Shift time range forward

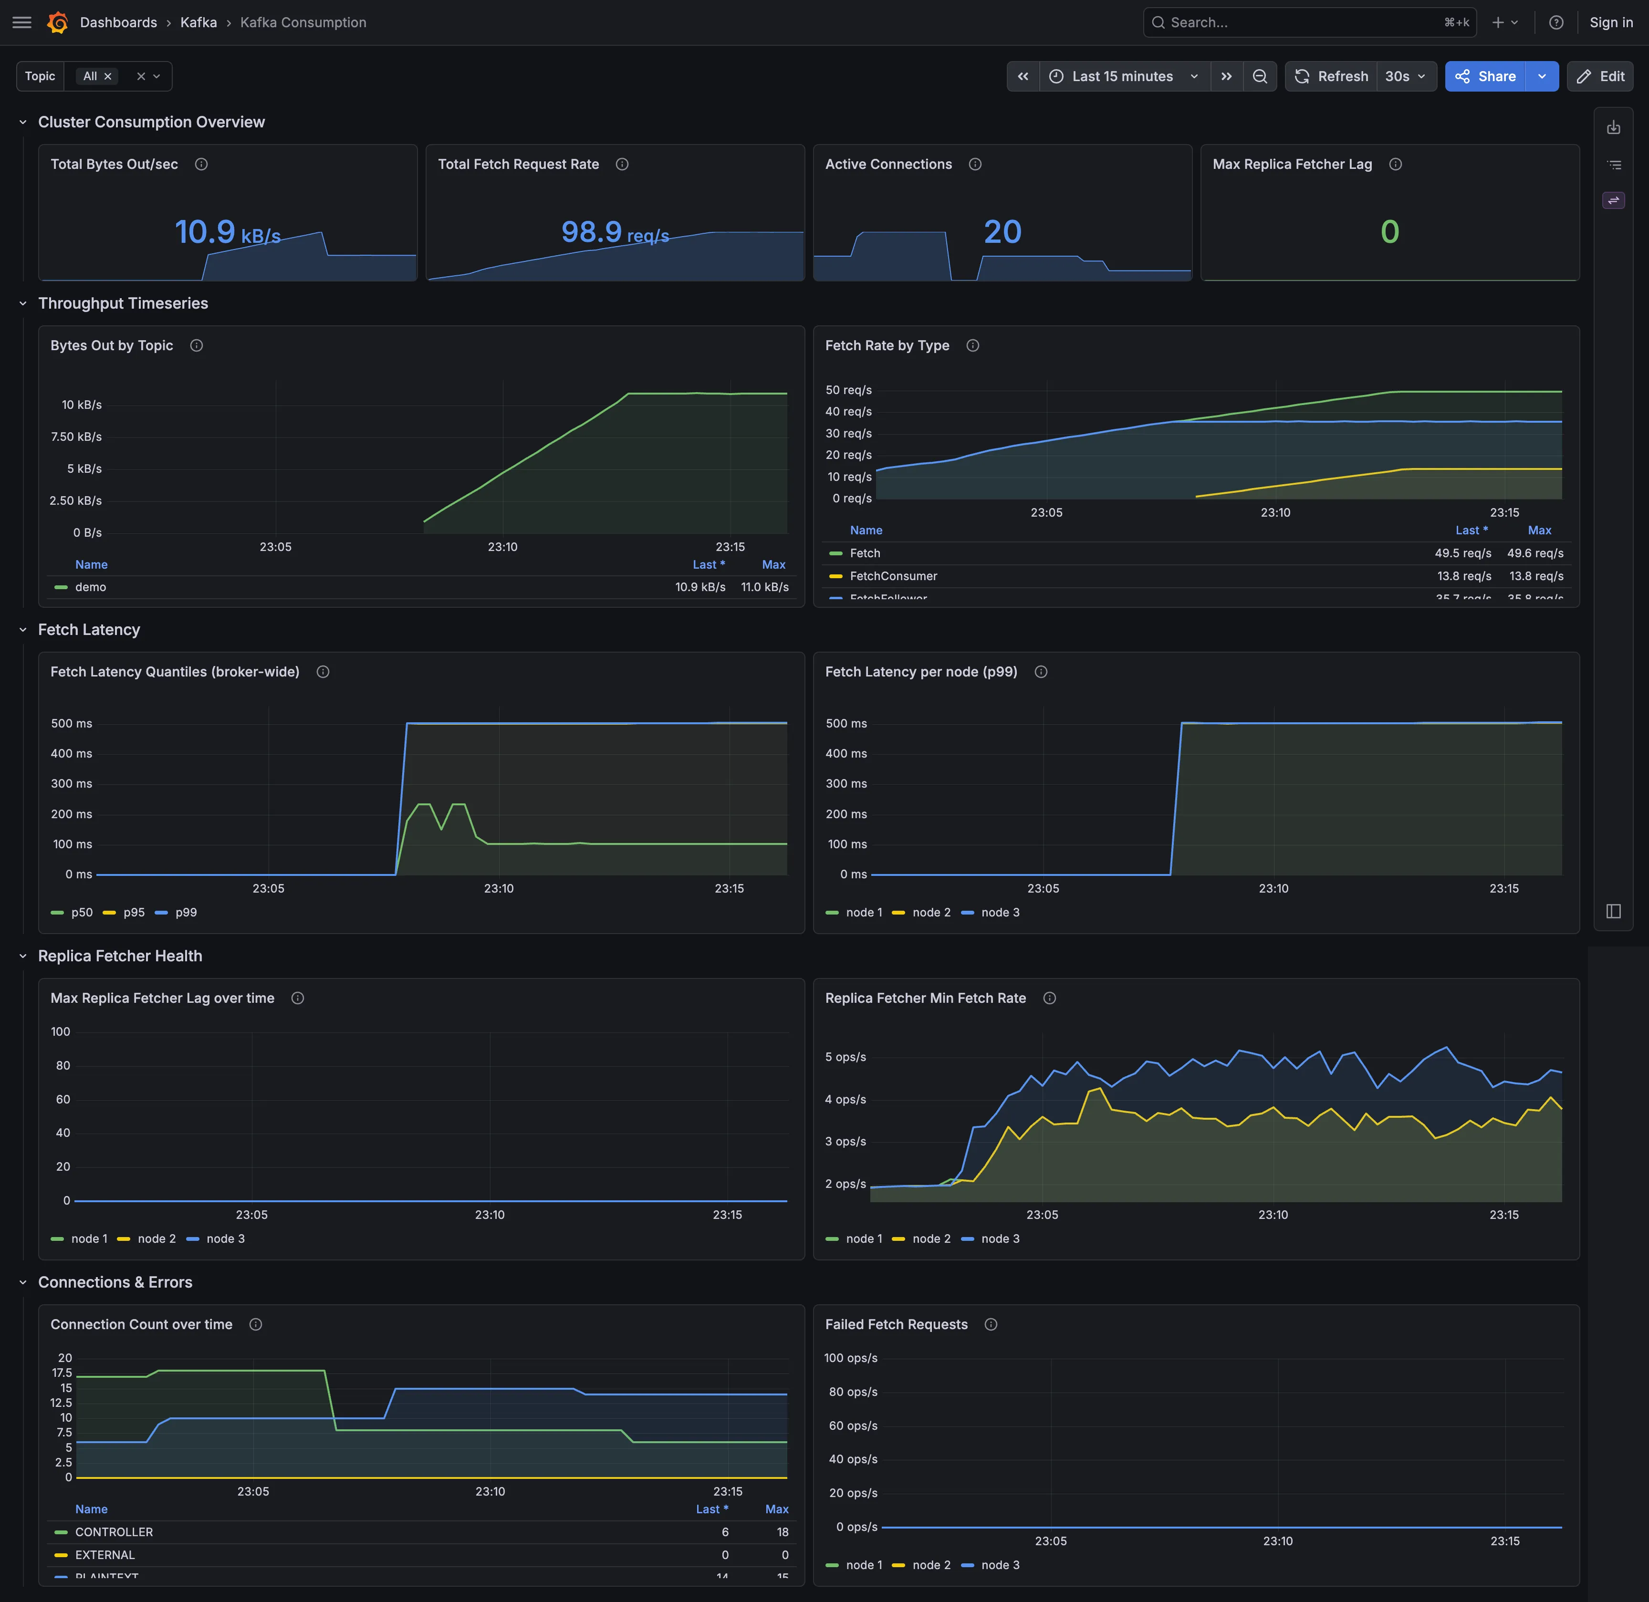1227,76
